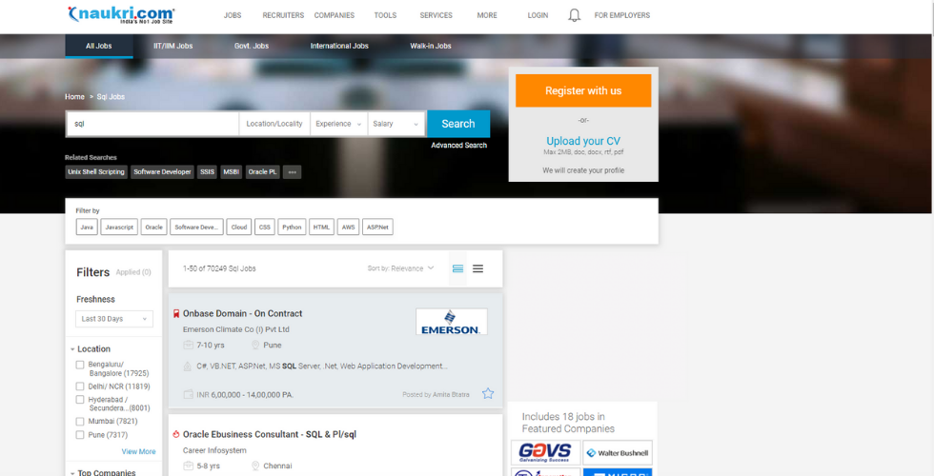Viewport: 934px width, 476px height.
Task: Open the MORE menu
Action: [x=487, y=15]
